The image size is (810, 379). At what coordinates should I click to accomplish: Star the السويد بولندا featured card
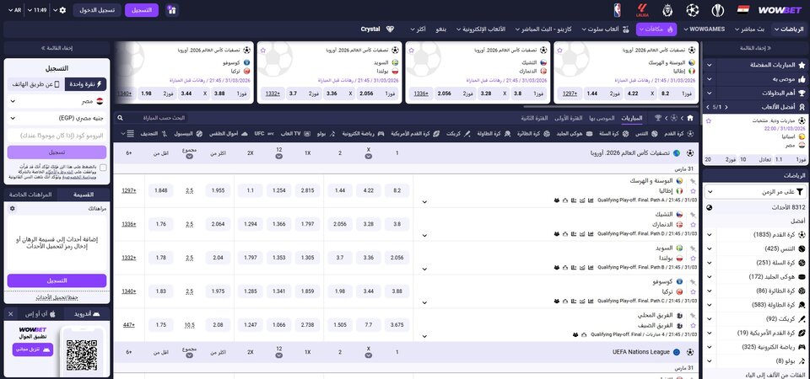click(x=263, y=51)
